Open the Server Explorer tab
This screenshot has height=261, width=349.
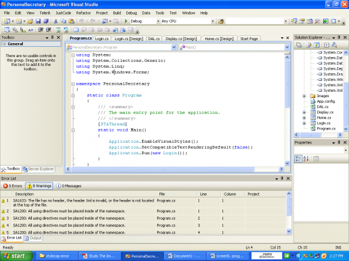click(39, 169)
